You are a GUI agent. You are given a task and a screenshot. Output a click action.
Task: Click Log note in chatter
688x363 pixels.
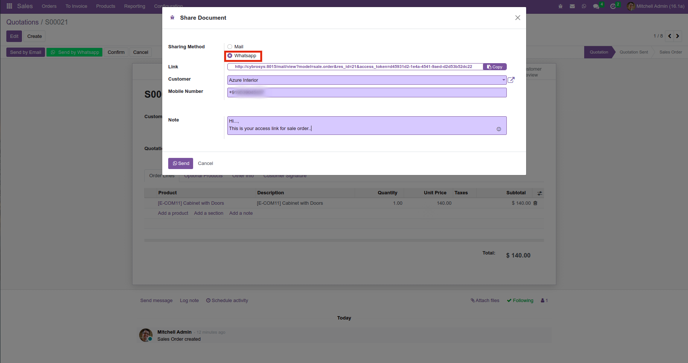pos(189,301)
